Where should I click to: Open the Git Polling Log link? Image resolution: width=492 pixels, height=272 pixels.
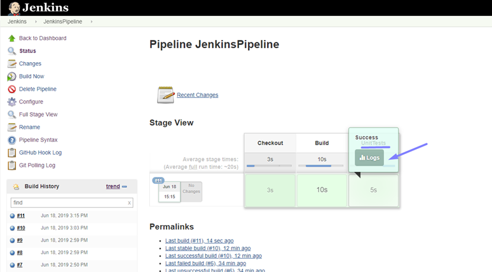[37, 165]
